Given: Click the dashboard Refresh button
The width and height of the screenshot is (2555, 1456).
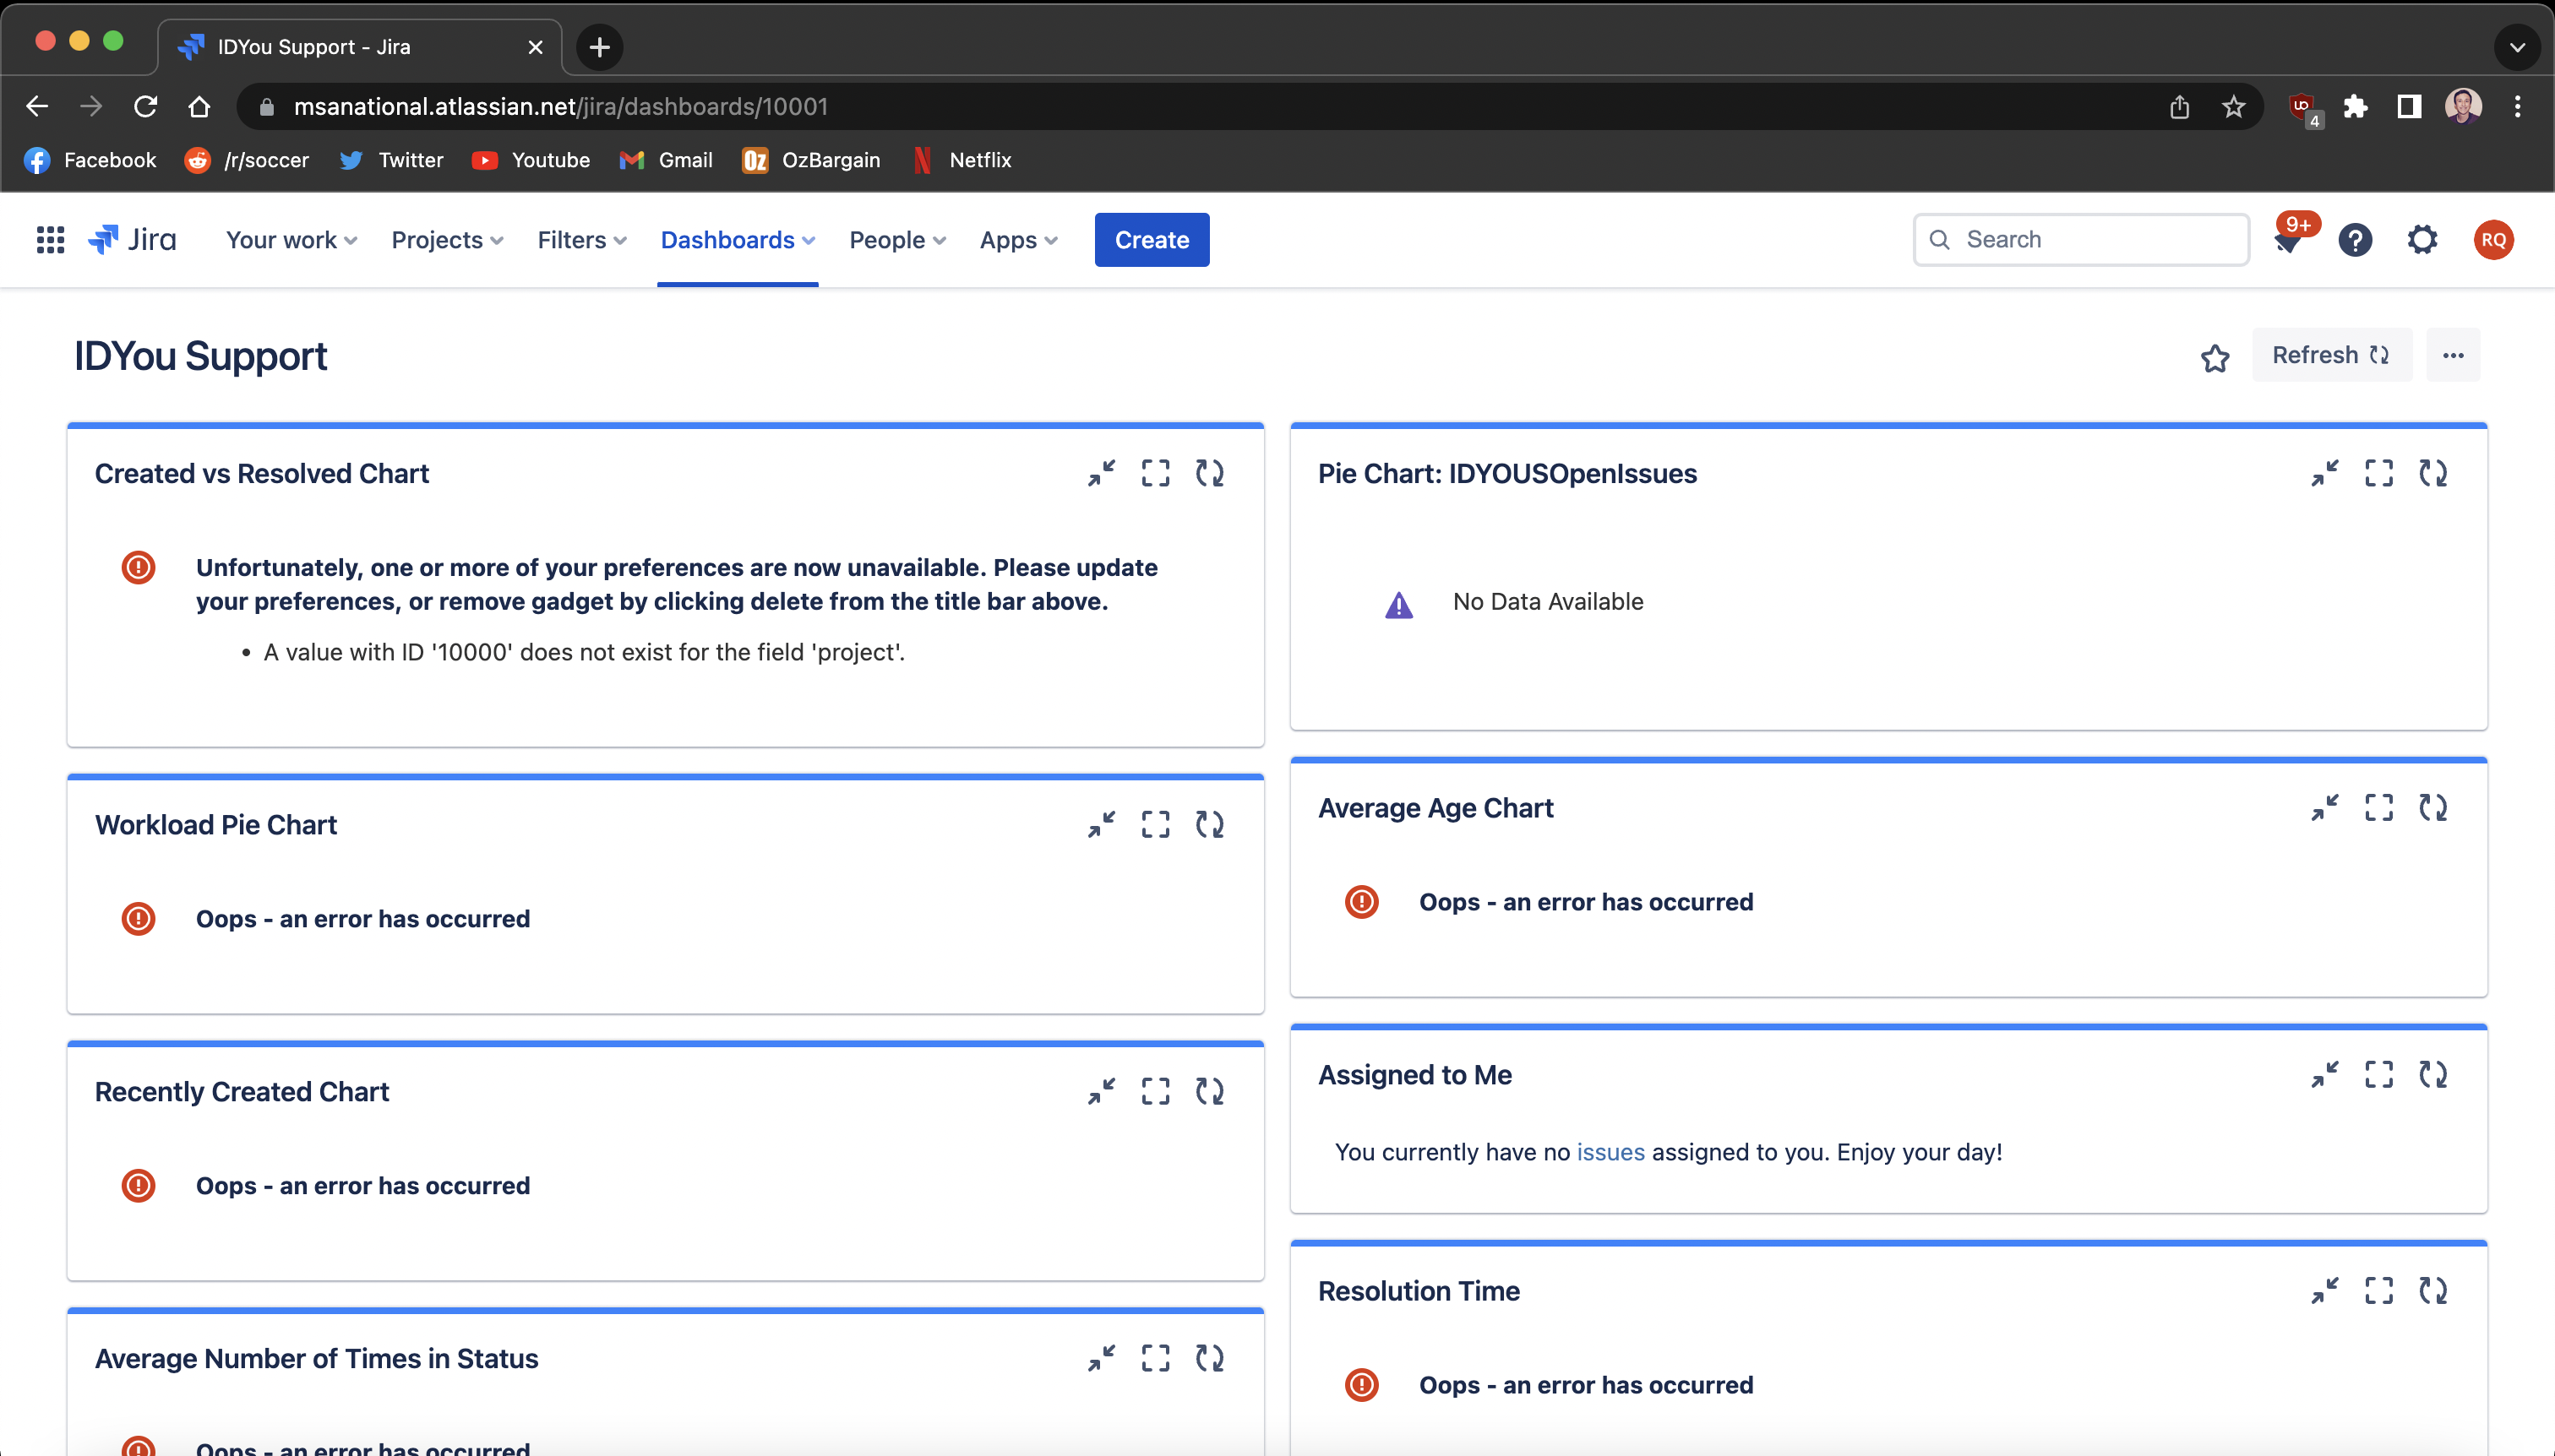Looking at the screenshot, I should (x=2332, y=355).
